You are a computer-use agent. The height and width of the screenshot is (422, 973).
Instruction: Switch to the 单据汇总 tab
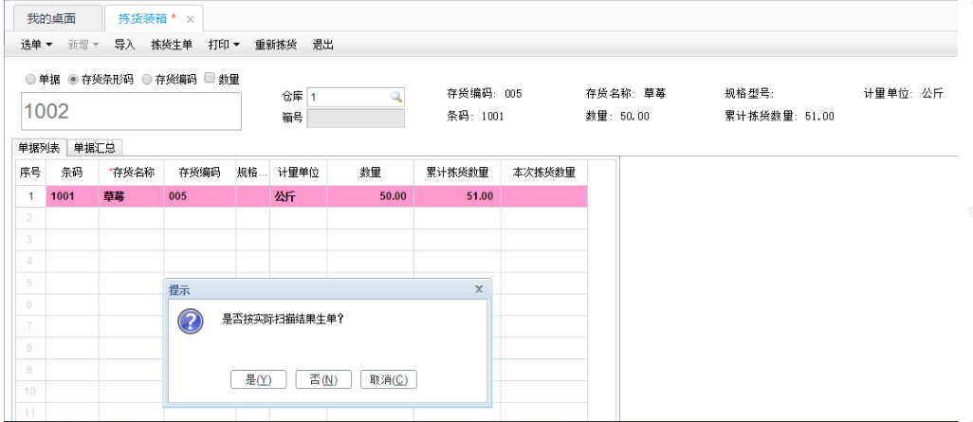pos(94,148)
